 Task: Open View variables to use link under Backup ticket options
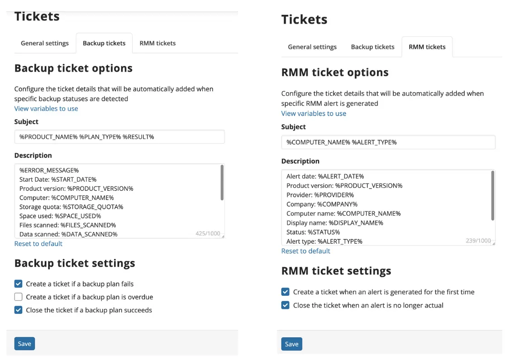46,109
